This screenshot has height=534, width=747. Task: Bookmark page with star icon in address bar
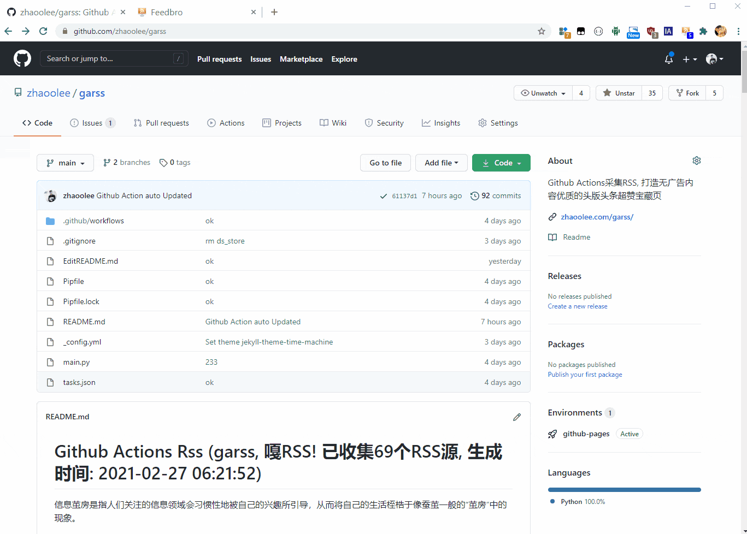541,31
